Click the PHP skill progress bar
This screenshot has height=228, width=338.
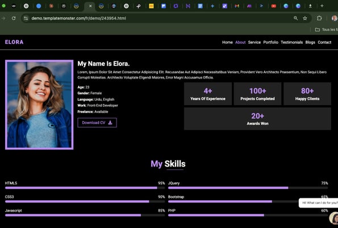point(248,215)
